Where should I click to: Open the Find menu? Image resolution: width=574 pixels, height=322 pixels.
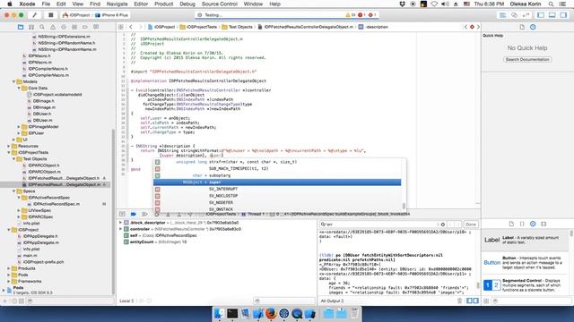pyautogui.click(x=95, y=4)
